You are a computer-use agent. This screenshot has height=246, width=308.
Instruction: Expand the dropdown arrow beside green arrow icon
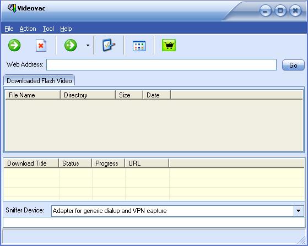[x=88, y=45]
